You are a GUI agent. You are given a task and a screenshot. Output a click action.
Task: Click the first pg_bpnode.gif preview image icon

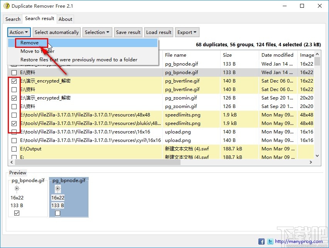coord(17,188)
